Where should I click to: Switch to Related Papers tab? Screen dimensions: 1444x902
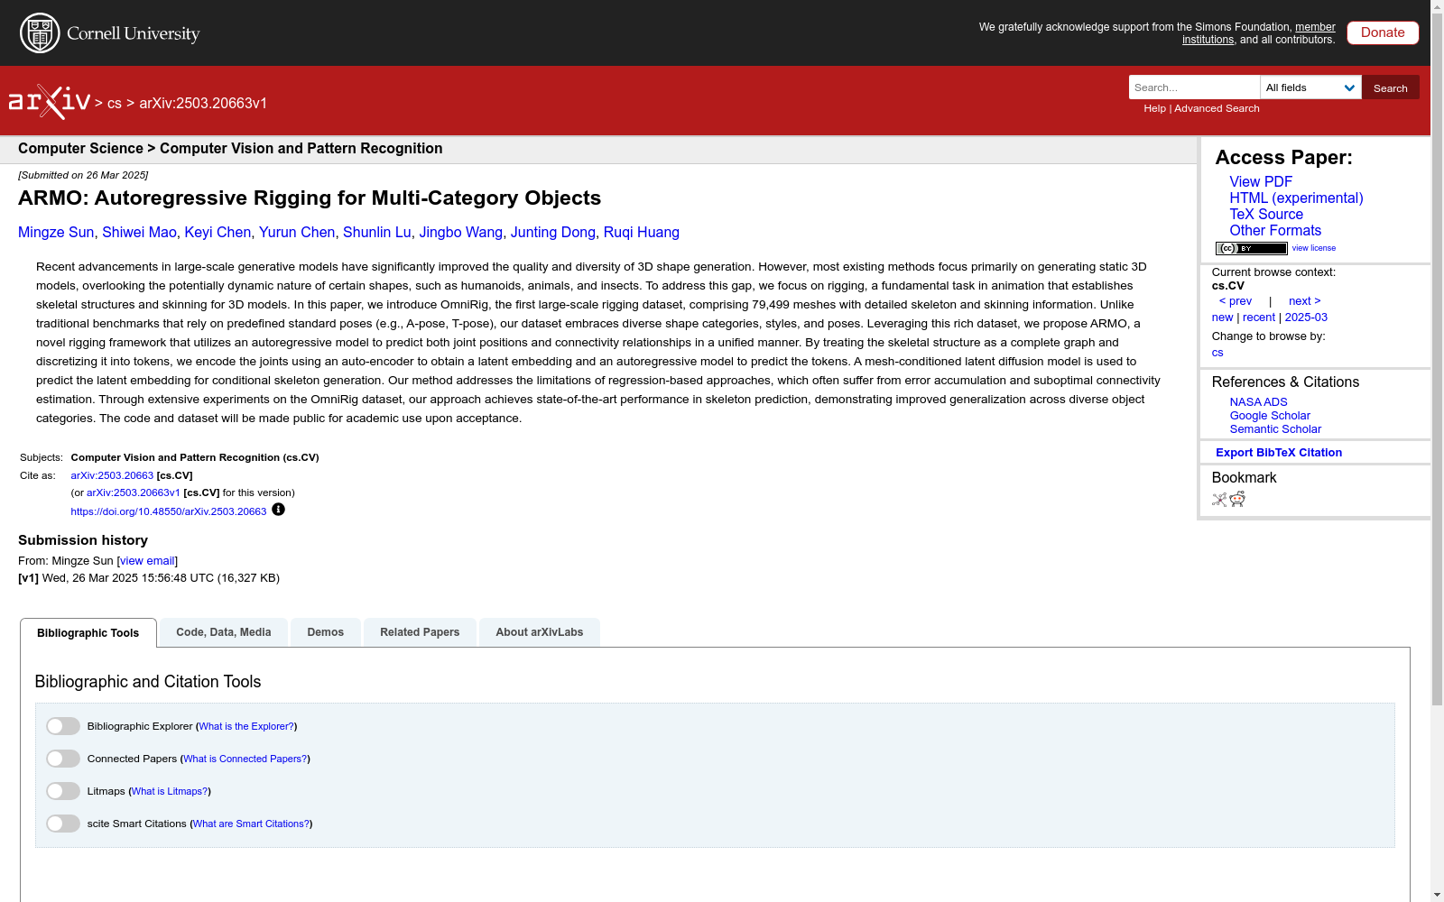(420, 632)
